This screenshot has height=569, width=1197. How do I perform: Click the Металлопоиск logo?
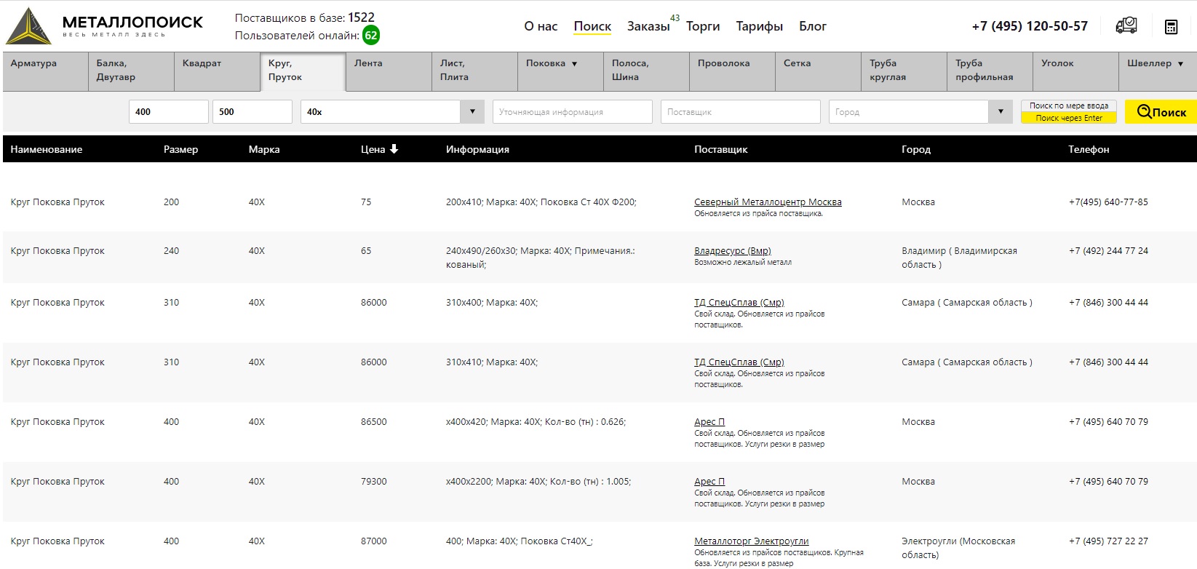click(x=105, y=26)
